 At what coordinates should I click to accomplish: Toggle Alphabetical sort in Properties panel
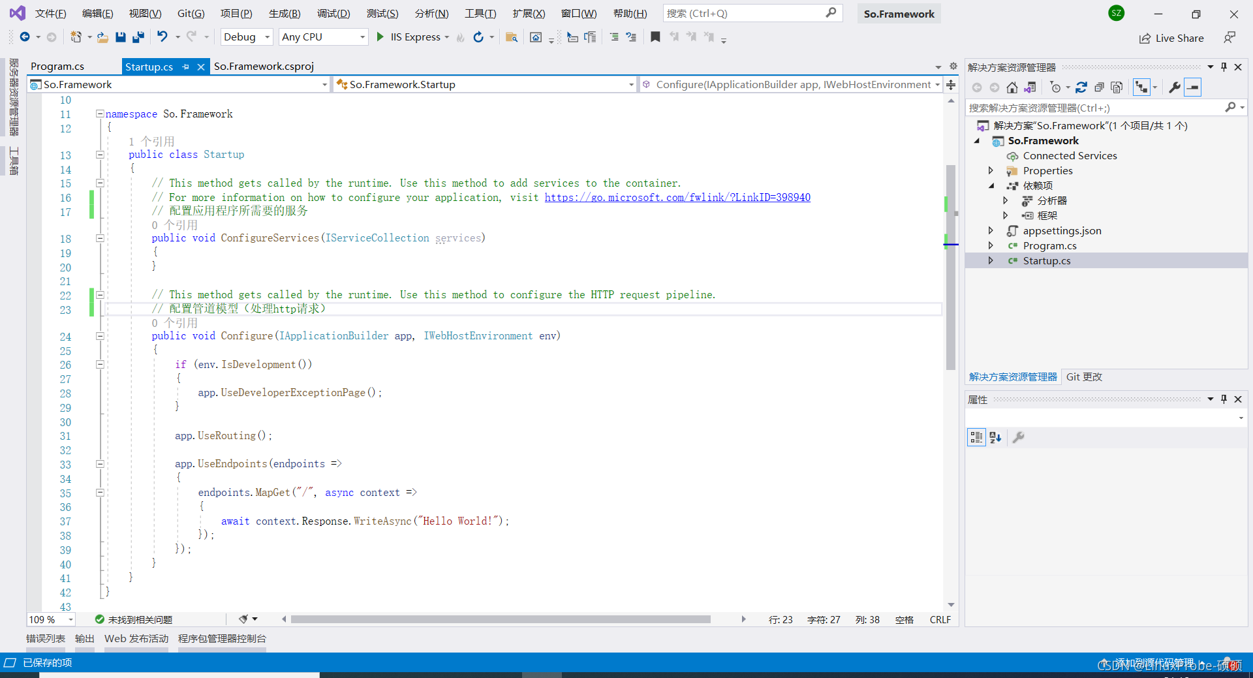click(x=995, y=437)
